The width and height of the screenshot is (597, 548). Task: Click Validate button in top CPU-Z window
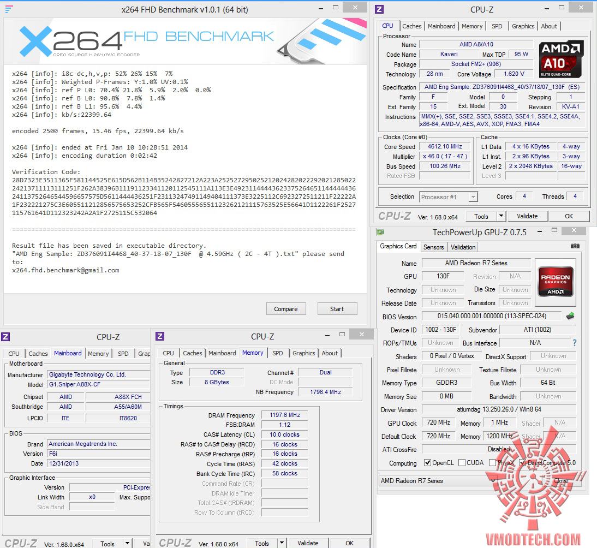527,216
